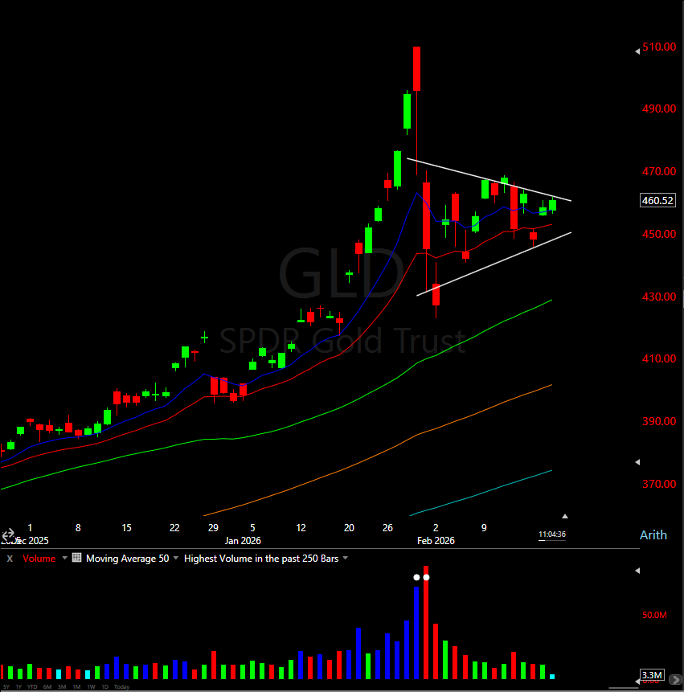
Task: Click the grid icon beside Moving Average 50
Action: tap(77, 558)
